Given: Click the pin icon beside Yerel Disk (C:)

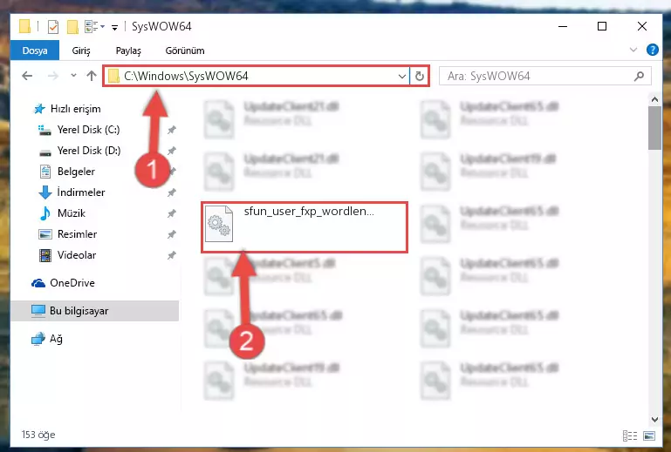Looking at the screenshot, I should 172,130.
